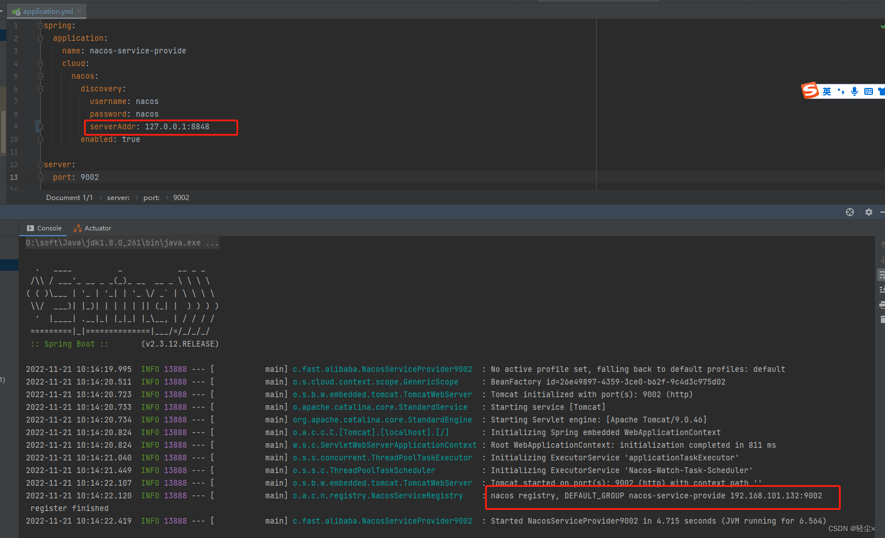Open the Sogou soft keyboard icon

869,91
